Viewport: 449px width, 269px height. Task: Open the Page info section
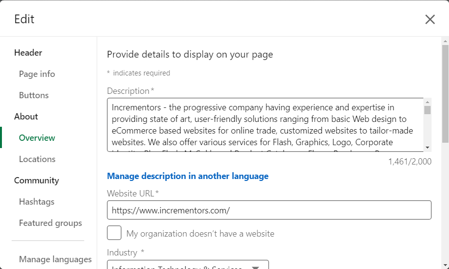coord(37,74)
